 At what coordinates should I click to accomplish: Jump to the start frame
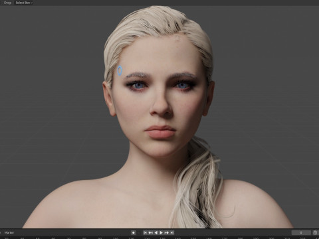pos(145,232)
